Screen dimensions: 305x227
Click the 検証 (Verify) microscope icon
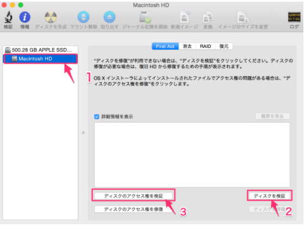tap(8, 17)
